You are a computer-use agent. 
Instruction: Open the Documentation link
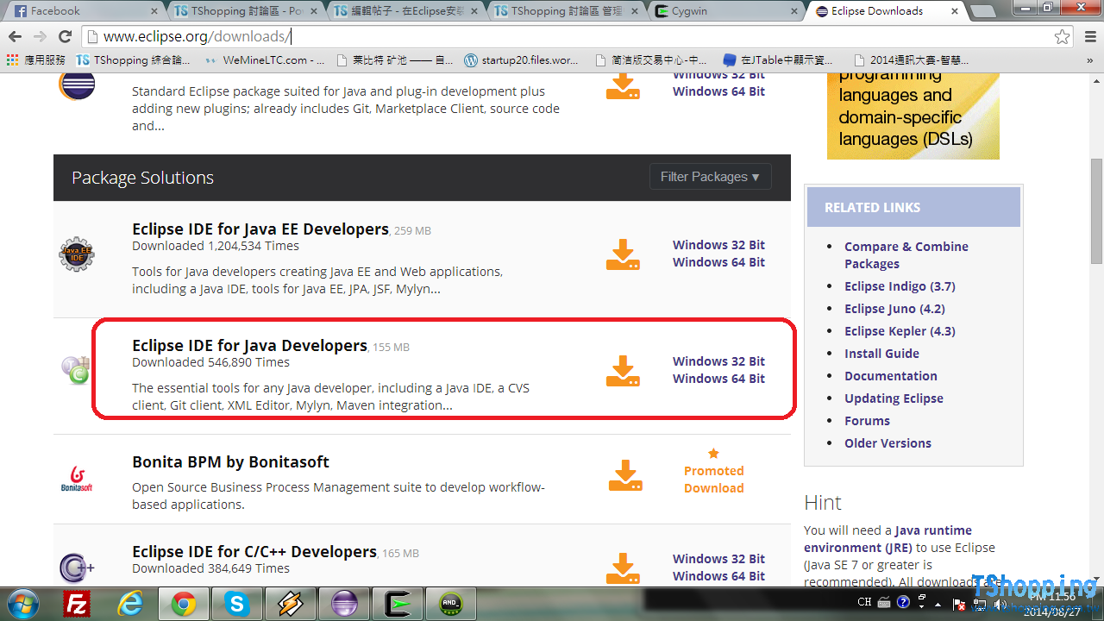tap(891, 376)
